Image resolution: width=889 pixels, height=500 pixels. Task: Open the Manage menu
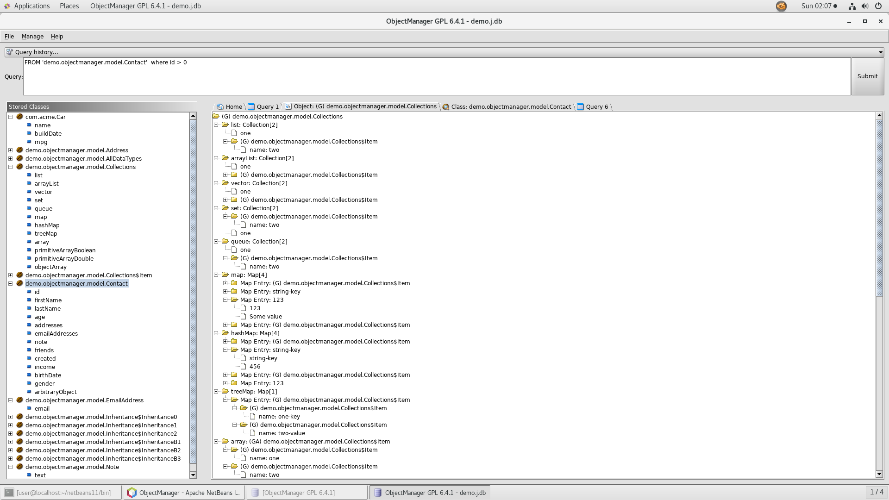pos(32,37)
